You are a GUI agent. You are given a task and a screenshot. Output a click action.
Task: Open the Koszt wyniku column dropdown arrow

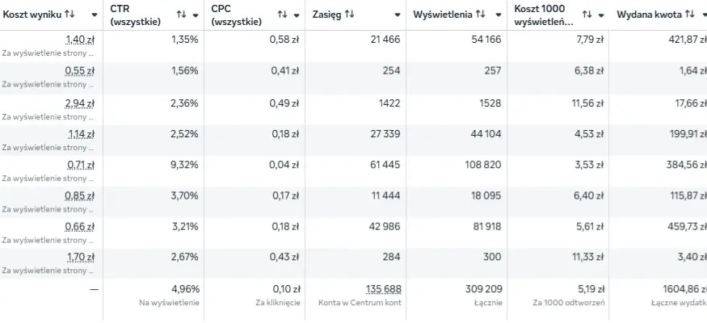coord(95,15)
